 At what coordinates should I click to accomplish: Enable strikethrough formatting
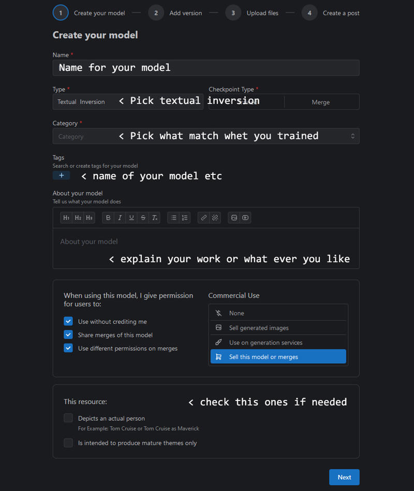click(143, 218)
